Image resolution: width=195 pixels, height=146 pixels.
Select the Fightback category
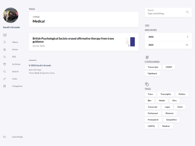point(152,74)
